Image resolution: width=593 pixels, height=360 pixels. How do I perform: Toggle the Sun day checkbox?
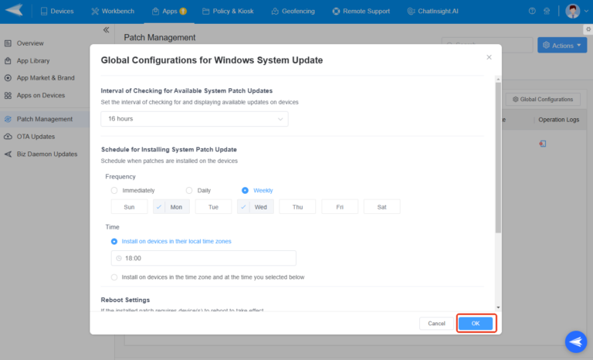pos(130,207)
